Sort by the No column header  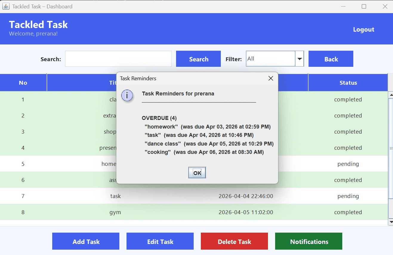(x=23, y=83)
